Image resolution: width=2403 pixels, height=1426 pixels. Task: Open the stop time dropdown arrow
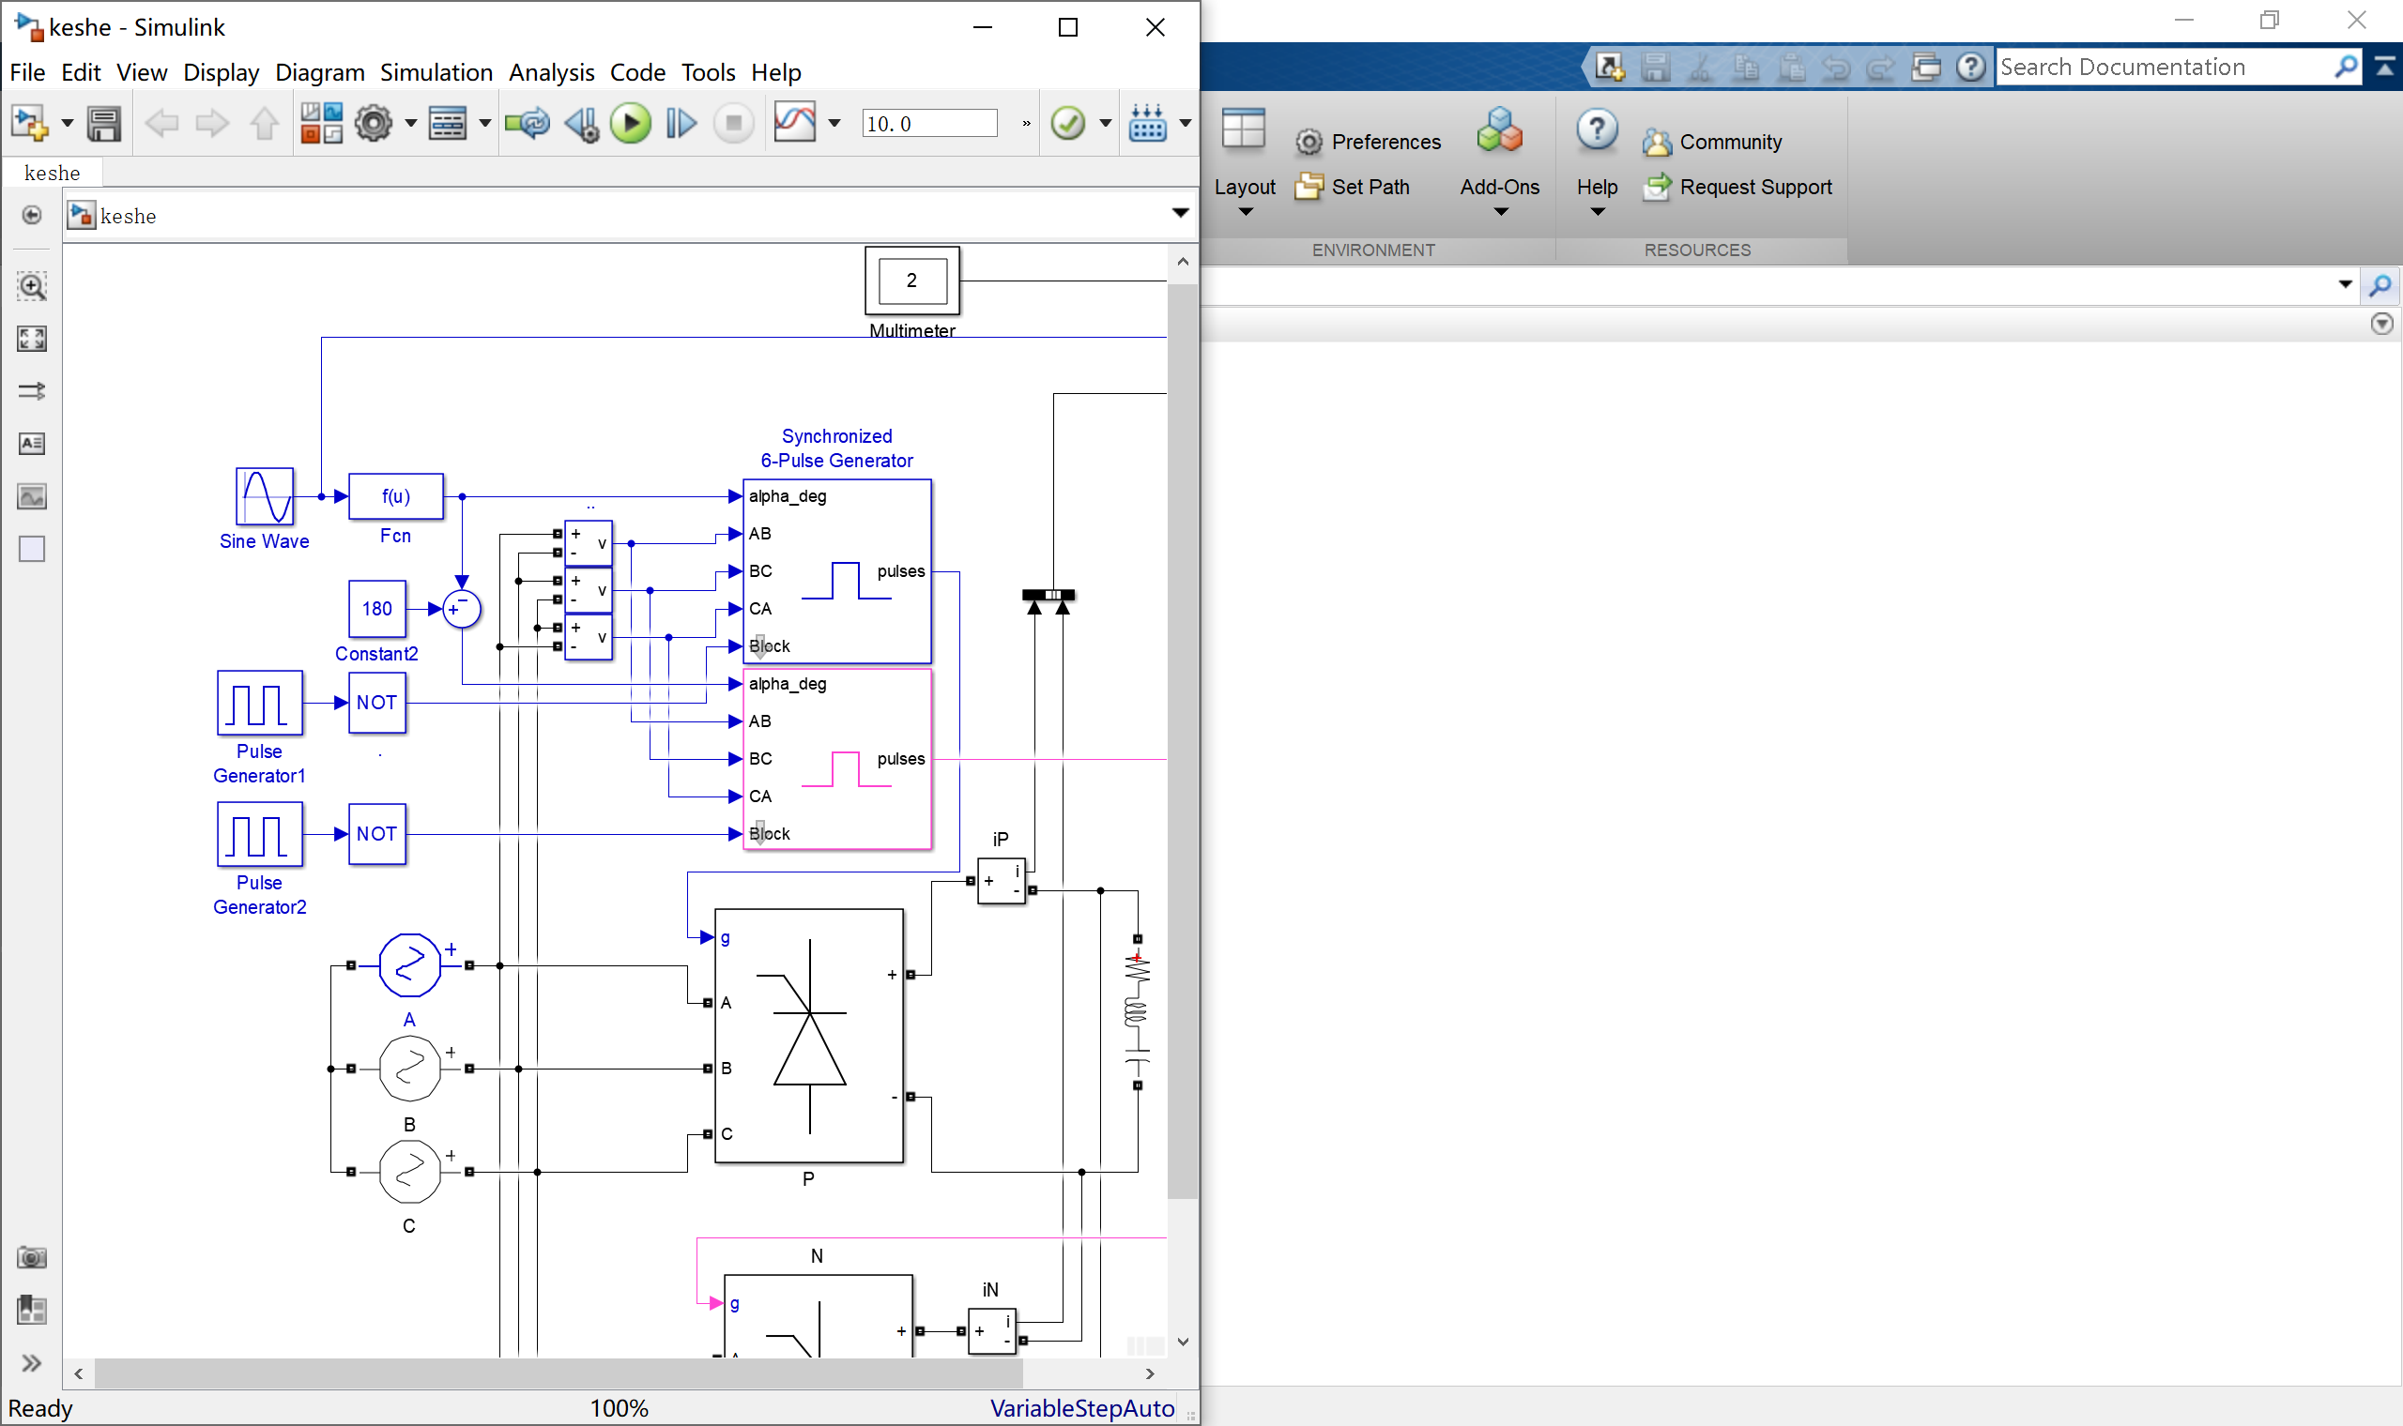834,123
